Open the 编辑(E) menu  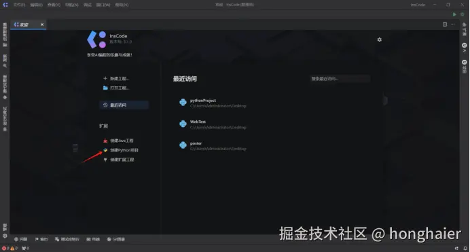click(36, 5)
